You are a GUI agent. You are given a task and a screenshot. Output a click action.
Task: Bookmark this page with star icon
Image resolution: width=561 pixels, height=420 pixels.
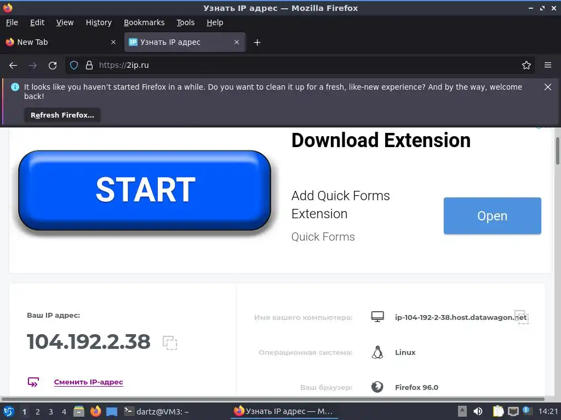click(x=526, y=66)
